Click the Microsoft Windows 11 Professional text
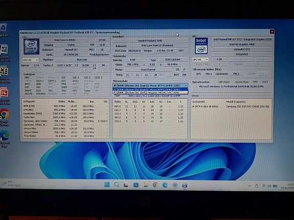 (231, 86)
